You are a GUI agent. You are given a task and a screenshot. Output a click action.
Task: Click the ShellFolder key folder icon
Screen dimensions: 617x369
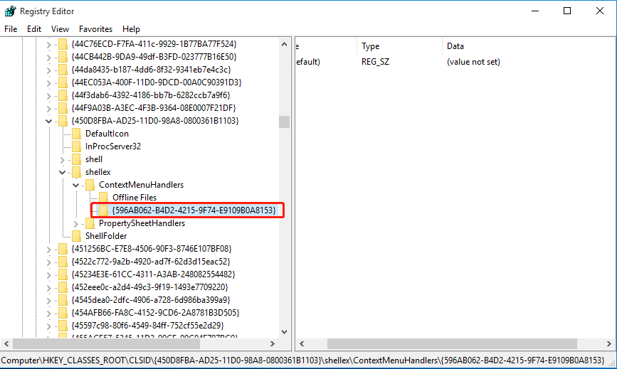(x=76, y=236)
